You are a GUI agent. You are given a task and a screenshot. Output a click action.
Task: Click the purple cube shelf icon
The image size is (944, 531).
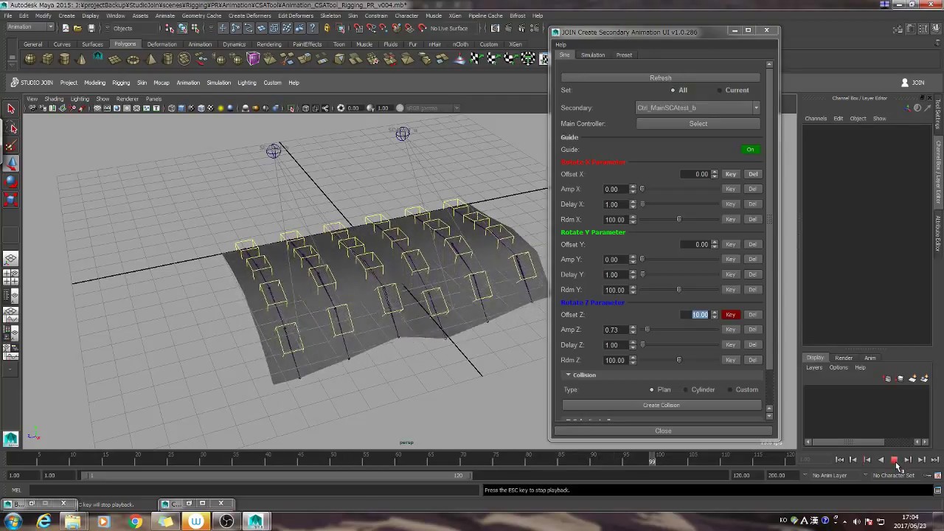tap(254, 59)
